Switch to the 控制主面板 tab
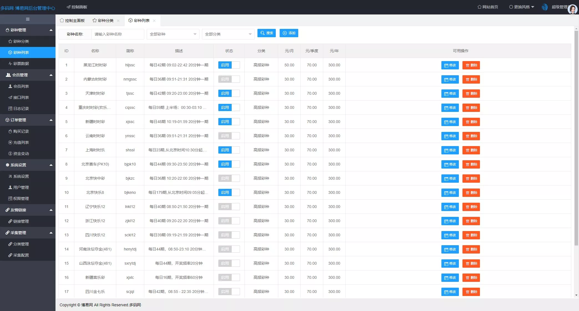Image resolution: width=579 pixels, height=311 pixels. [x=72, y=21]
